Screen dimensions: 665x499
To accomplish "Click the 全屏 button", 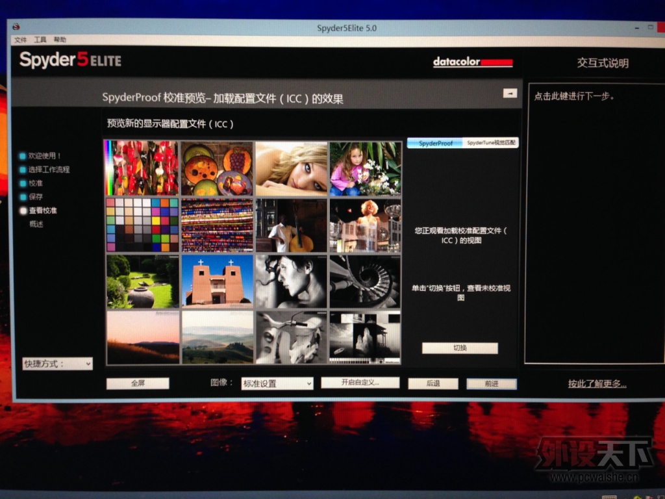I will [138, 383].
